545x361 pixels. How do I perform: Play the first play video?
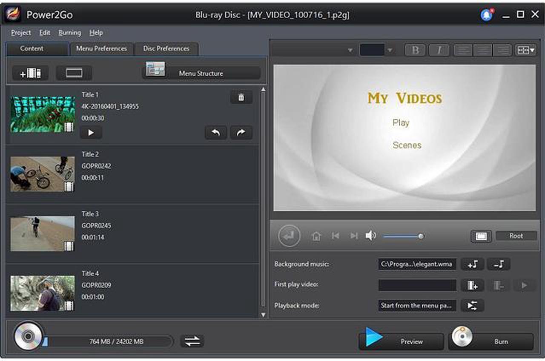point(524,285)
